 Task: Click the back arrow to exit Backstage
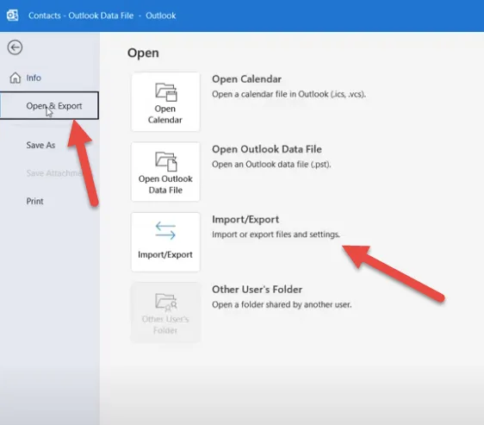click(15, 47)
